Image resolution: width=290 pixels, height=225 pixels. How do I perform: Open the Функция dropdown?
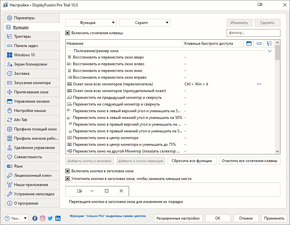91,23
